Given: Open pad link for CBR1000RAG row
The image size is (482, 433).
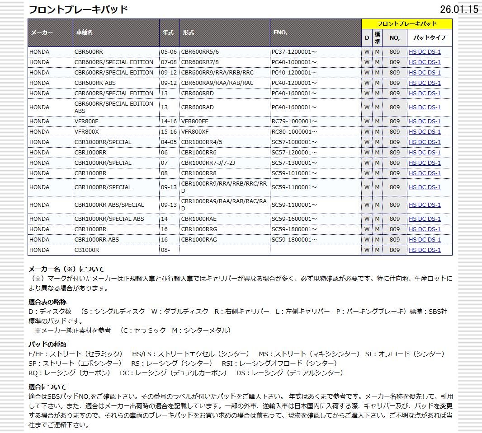Looking at the screenshot, I should pos(425,240).
